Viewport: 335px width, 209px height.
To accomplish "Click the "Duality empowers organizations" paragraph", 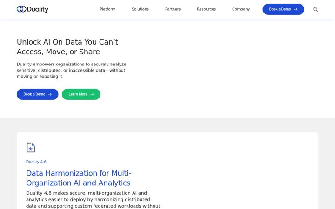I will (72, 70).
